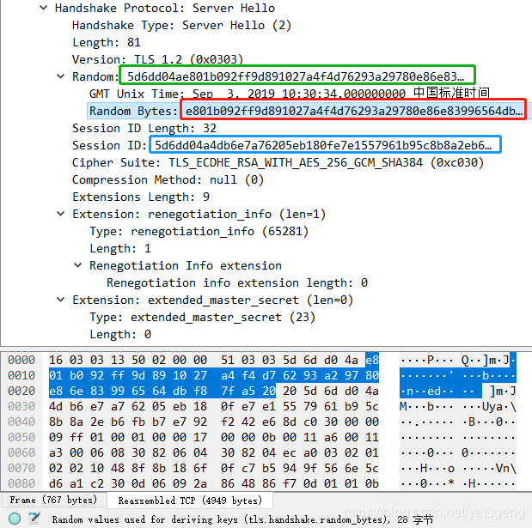This screenshot has width=532, height=528.
Task: Switch to the Frame (767 bytes) tab
Action: [x=53, y=500]
